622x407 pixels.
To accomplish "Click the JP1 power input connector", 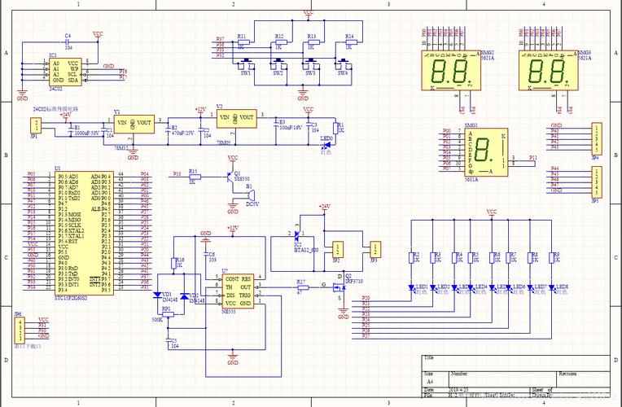I will 36,125.
